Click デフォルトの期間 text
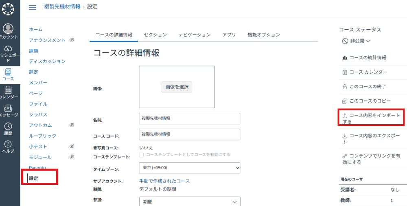Viewport: 407px width, 206px height. (x=158, y=189)
